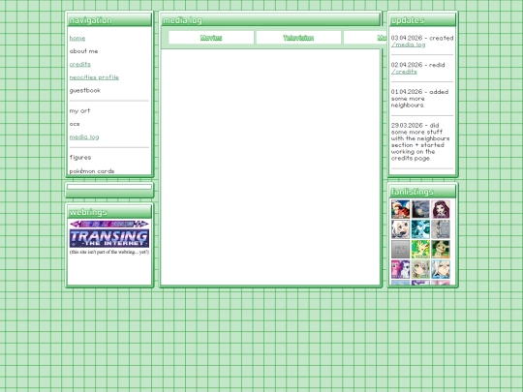Viewport: 523px width, 392px height.
Task: Visit the neocities profile link
Action: click(x=94, y=77)
